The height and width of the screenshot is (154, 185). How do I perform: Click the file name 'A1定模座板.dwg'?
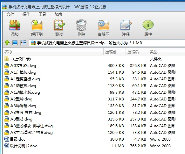[x=25, y=79]
